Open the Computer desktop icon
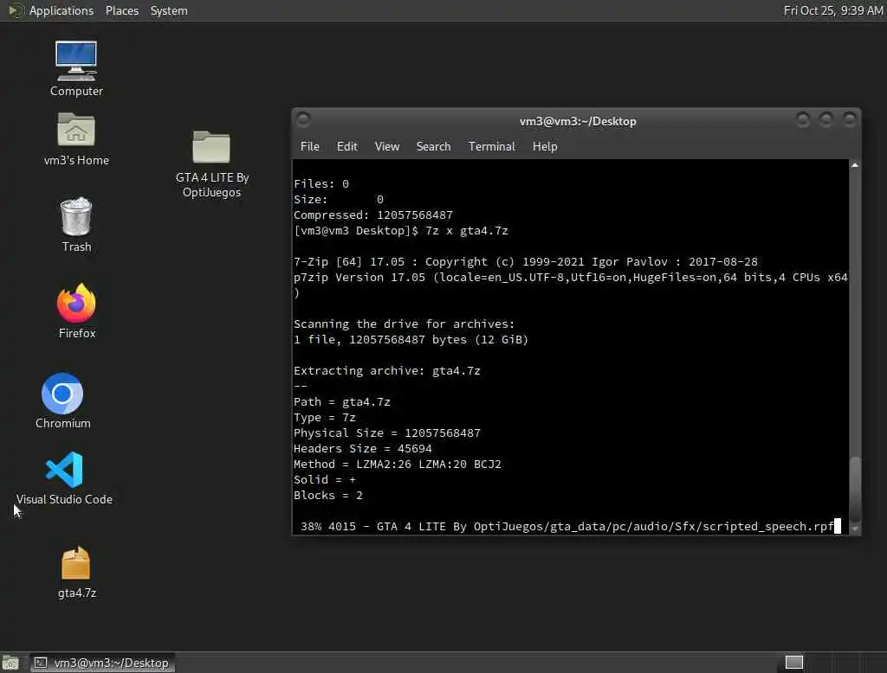 [76, 68]
